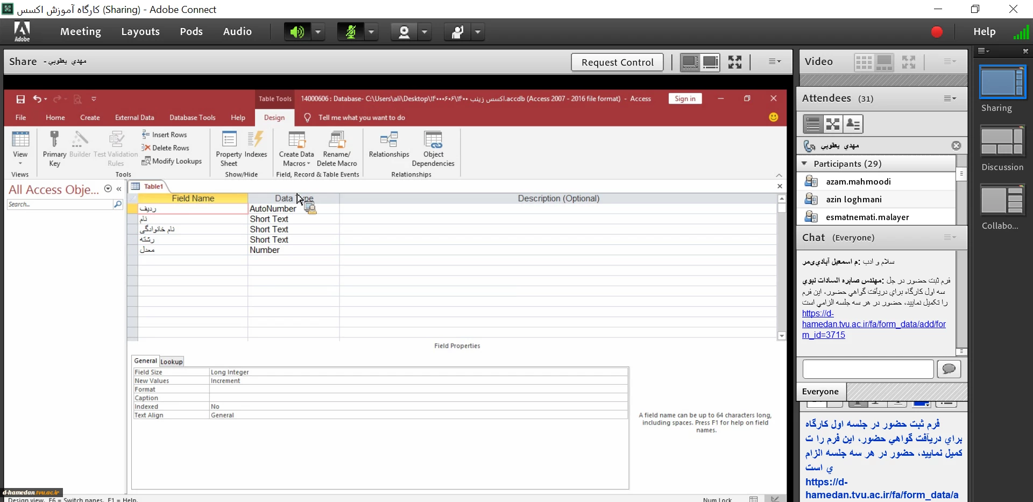Screen dimensions: 1033x502
Task: Click the Primary Key icon
Action: click(x=54, y=149)
